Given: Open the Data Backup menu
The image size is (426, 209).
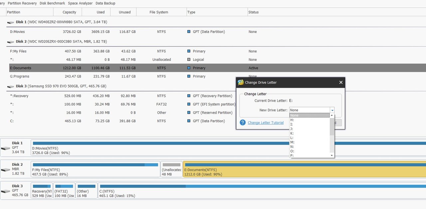Looking at the screenshot, I should (105, 3).
